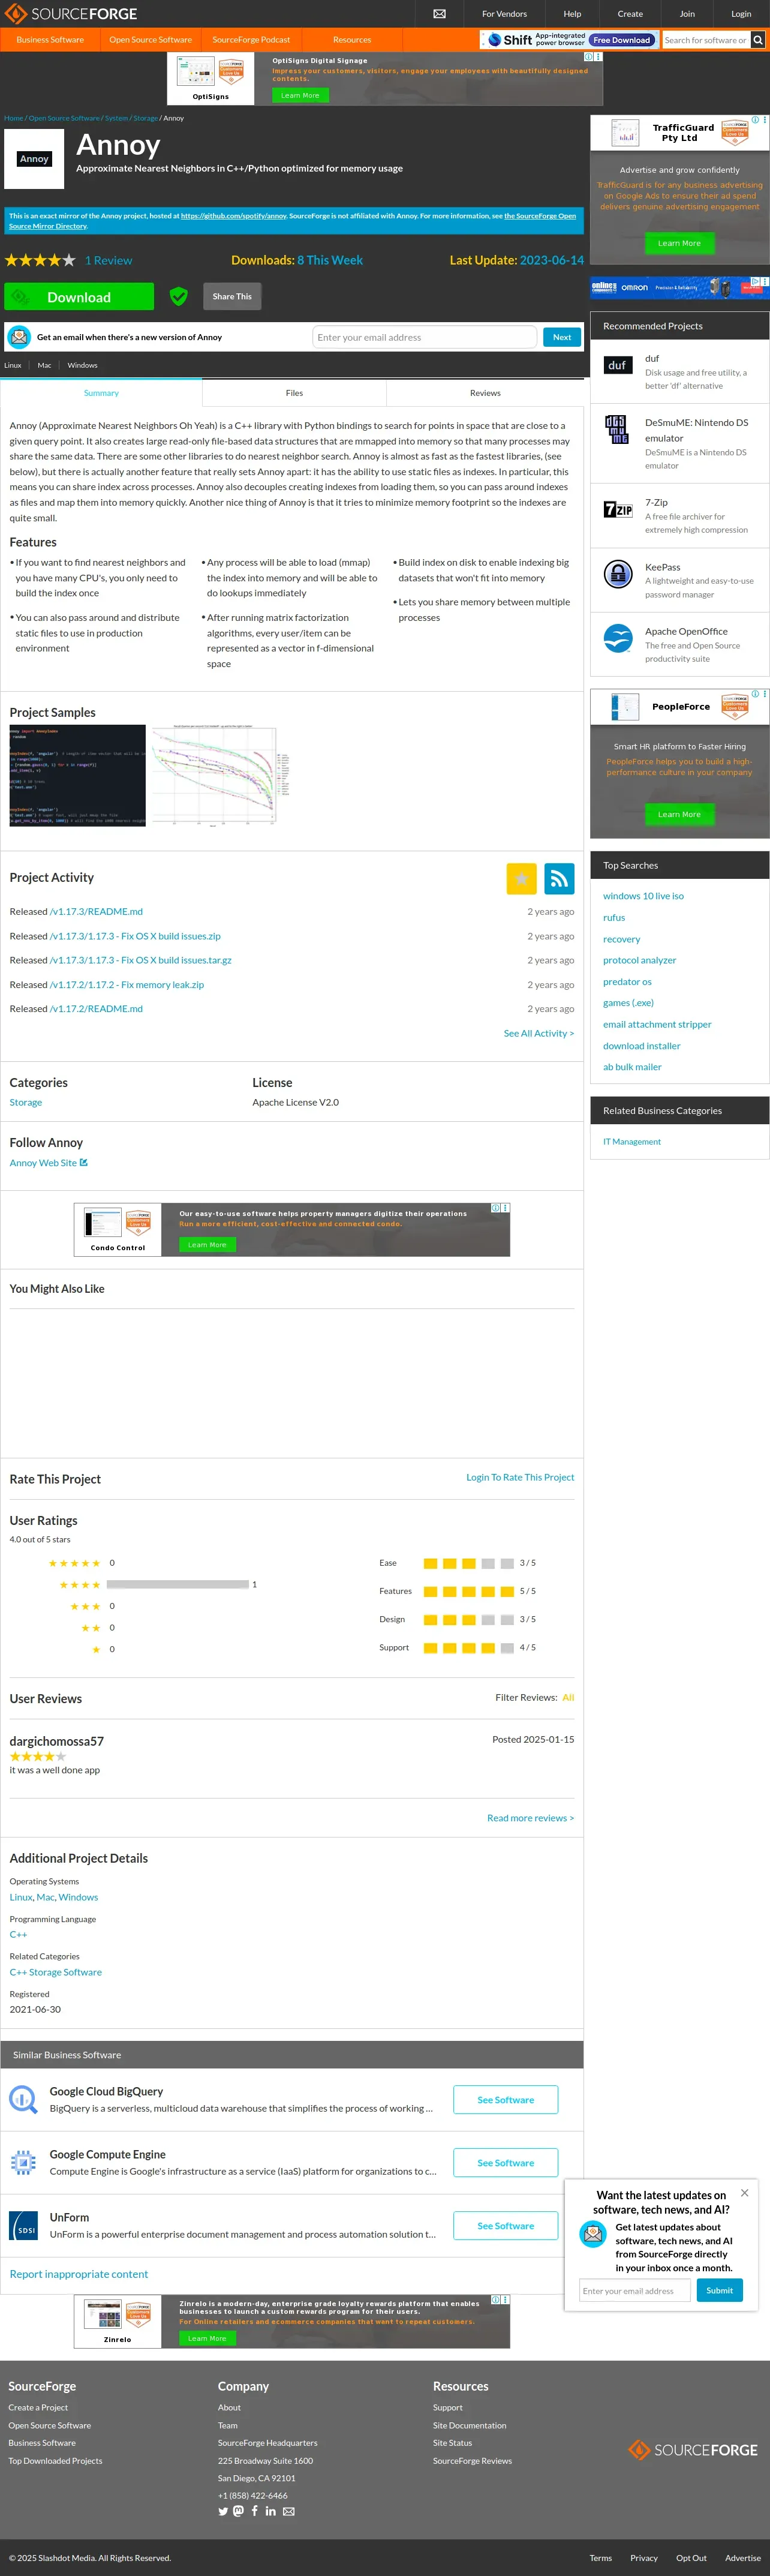The image size is (770, 2576).
Task: Open the Login link in header
Action: point(741,14)
